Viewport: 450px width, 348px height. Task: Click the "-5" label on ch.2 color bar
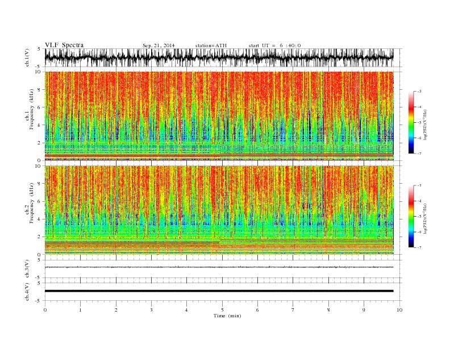click(x=419, y=217)
